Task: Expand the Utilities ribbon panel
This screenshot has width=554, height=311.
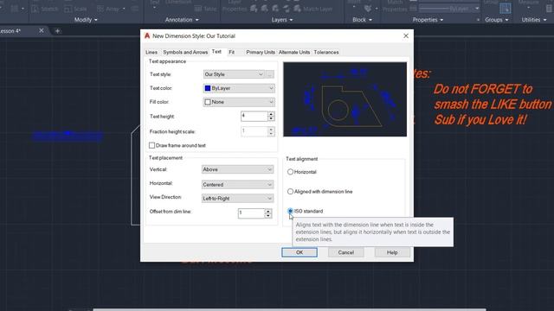Action: (x=533, y=20)
